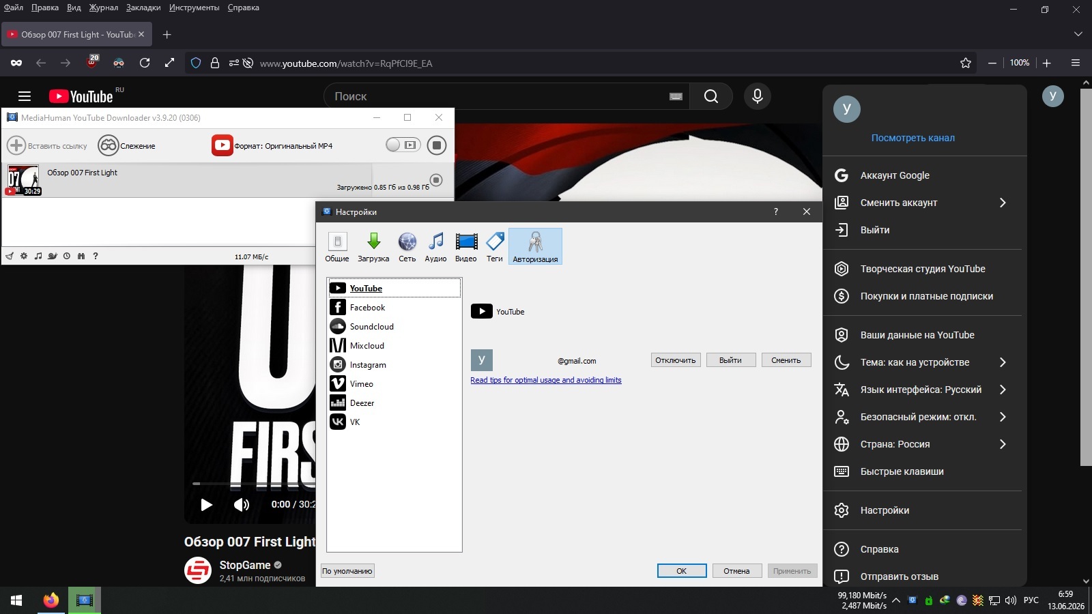1092x614 pixels.
Task: Select Instagram in the service list
Action: point(394,364)
